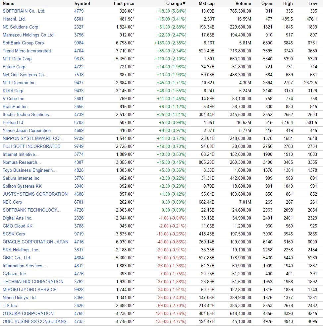Open NS Solutions Corp link
This screenshot has height=326, width=323.
coord(20,27)
